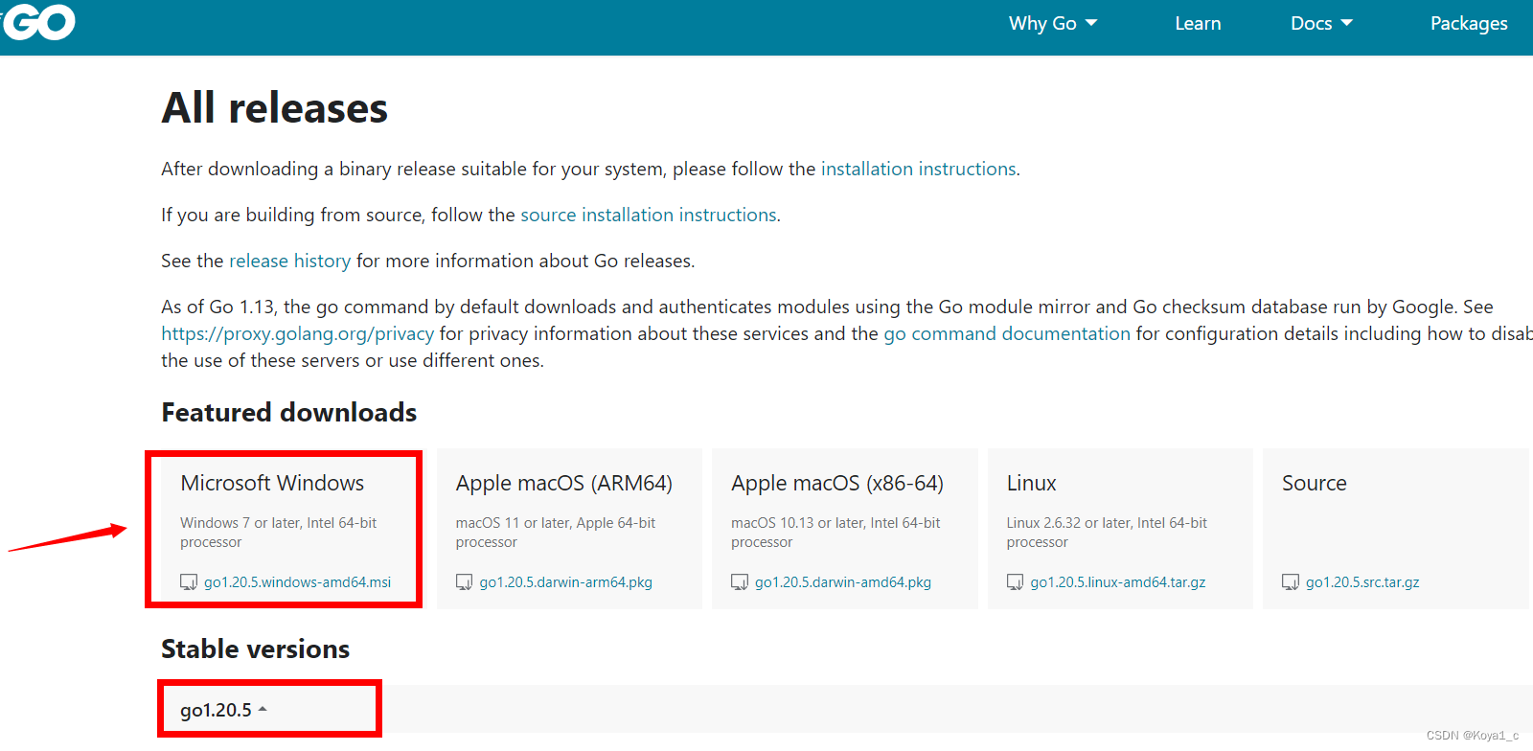
Task: Click the caret arrow next to Docs
Action: 1347,22
